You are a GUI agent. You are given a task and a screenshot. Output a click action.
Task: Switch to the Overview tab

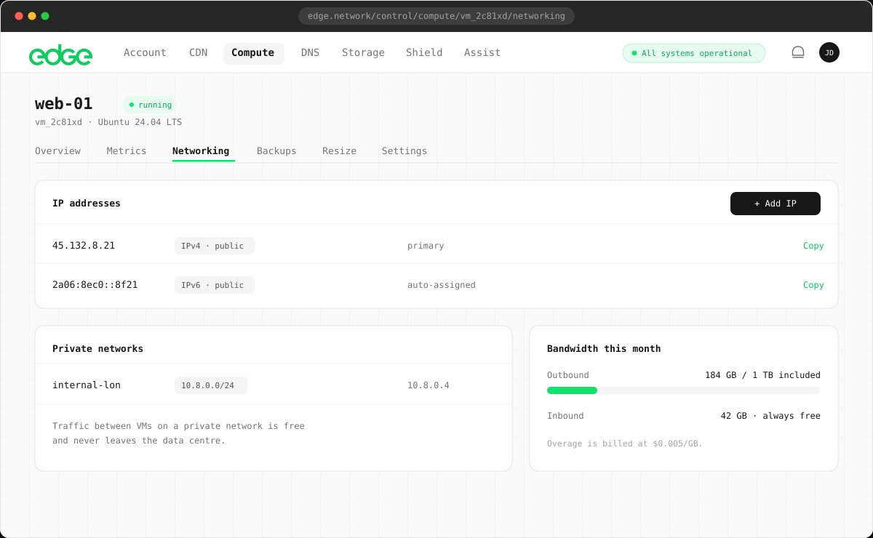[57, 151]
